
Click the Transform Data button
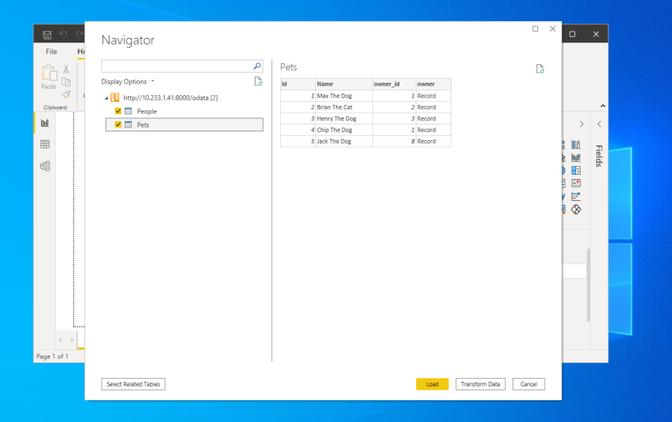coord(481,384)
